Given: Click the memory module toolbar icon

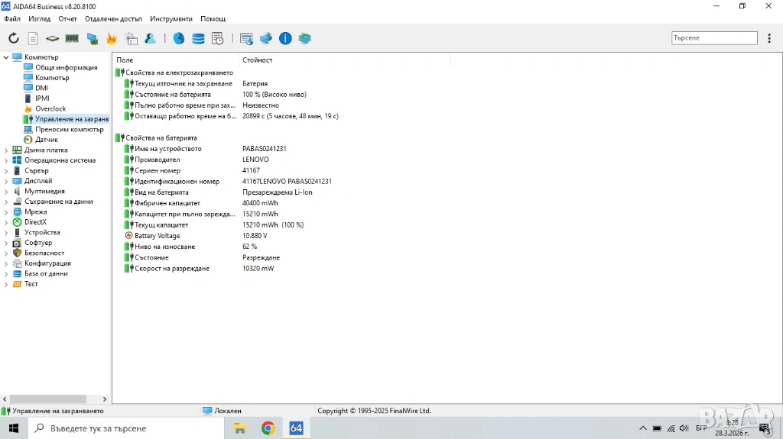Looking at the screenshot, I should tap(72, 38).
